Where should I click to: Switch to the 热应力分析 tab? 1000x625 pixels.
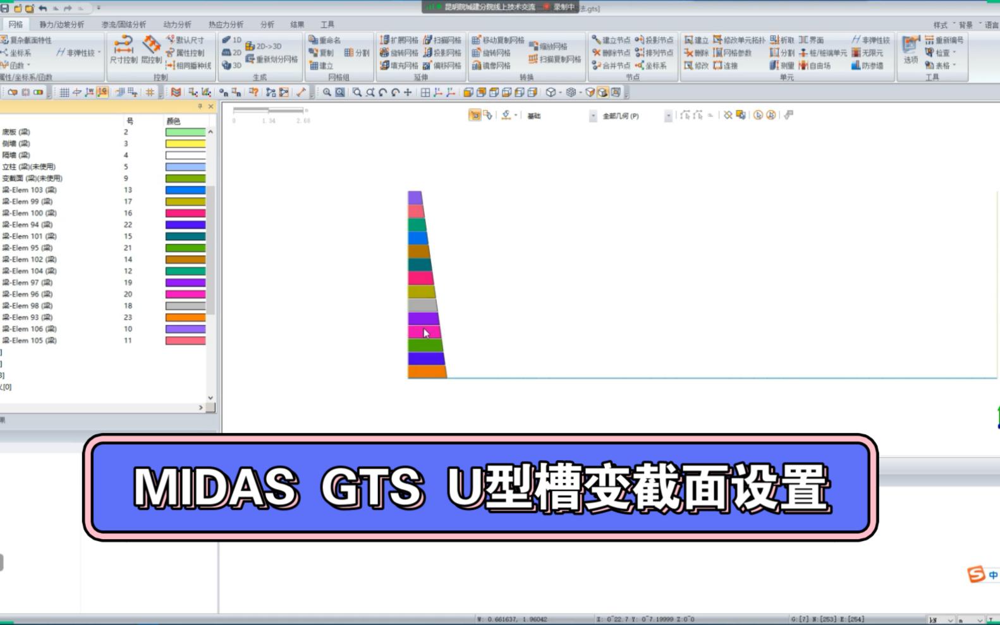click(x=226, y=25)
